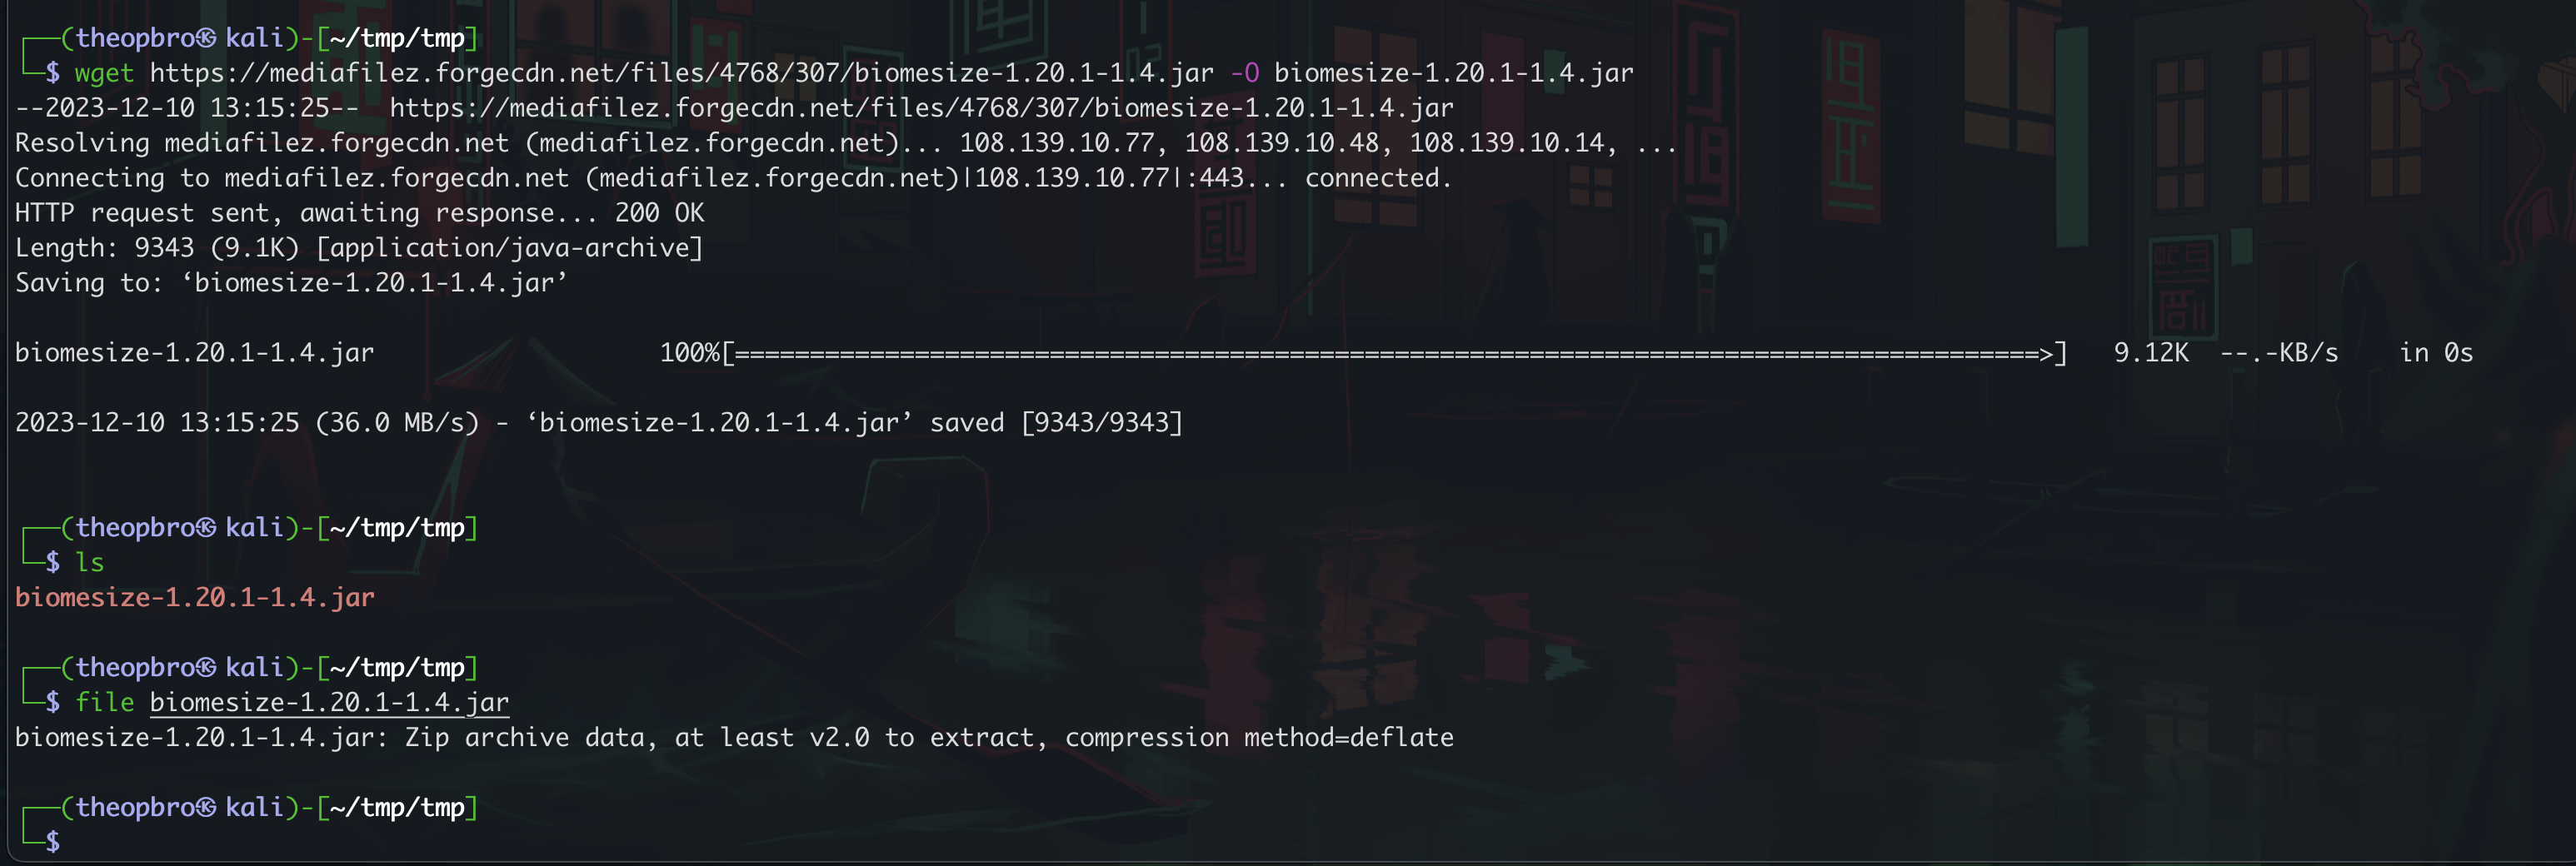
Task: Click the 'saved [9343/9343]' text
Action: [x=1057, y=423]
